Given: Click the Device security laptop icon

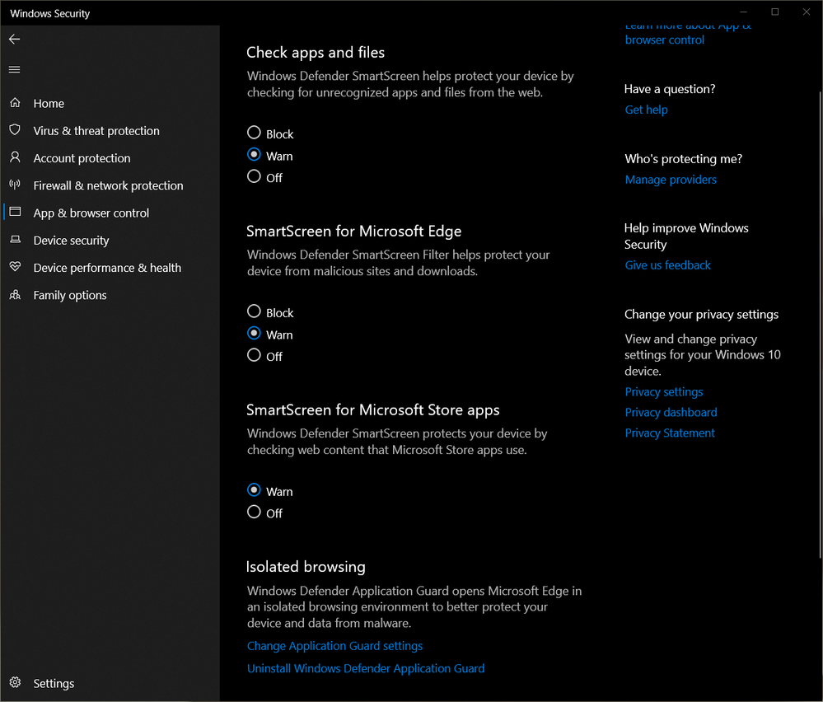Looking at the screenshot, I should coord(15,240).
